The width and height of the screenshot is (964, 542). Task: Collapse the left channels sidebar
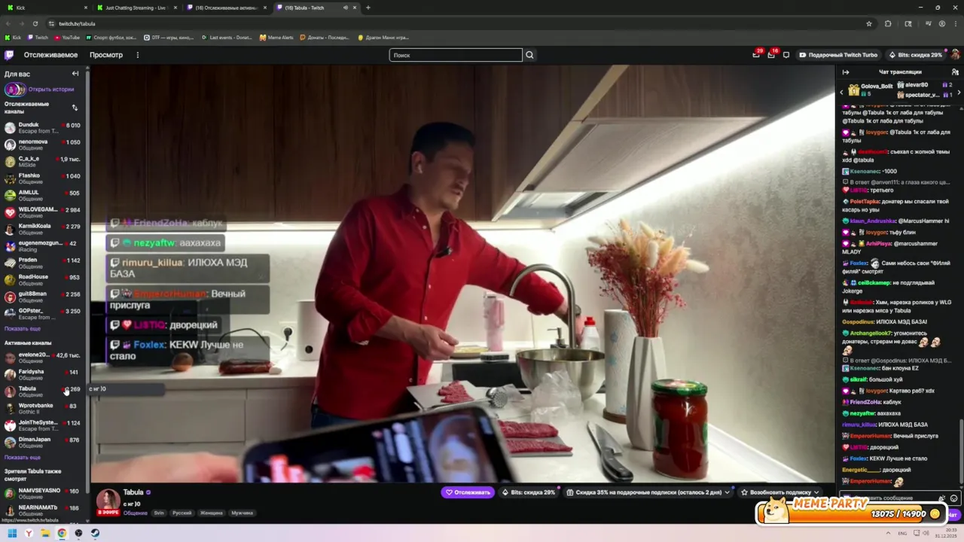click(x=75, y=74)
